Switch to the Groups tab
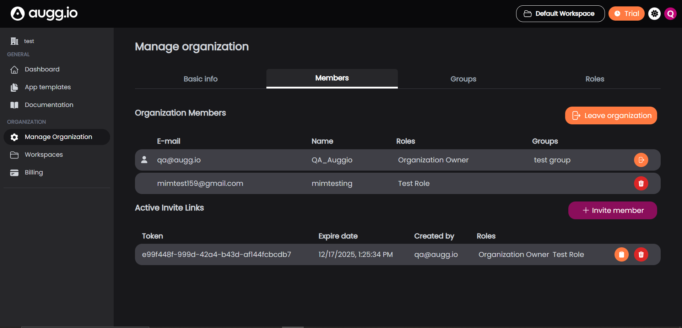Screen dimensions: 682x328 [x=463, y=79]
